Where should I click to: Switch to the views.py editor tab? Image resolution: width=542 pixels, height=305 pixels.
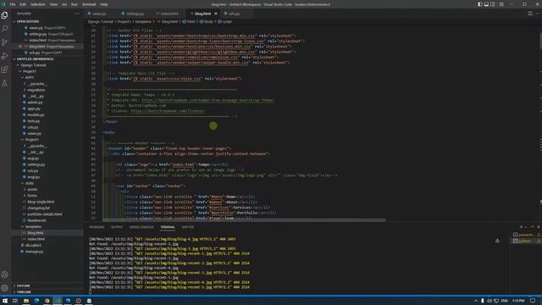coord(100,14)
